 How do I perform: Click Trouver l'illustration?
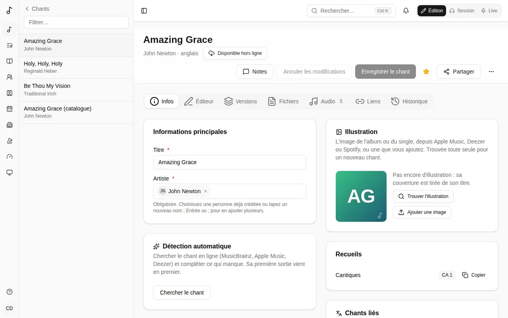tap(423, 196)
